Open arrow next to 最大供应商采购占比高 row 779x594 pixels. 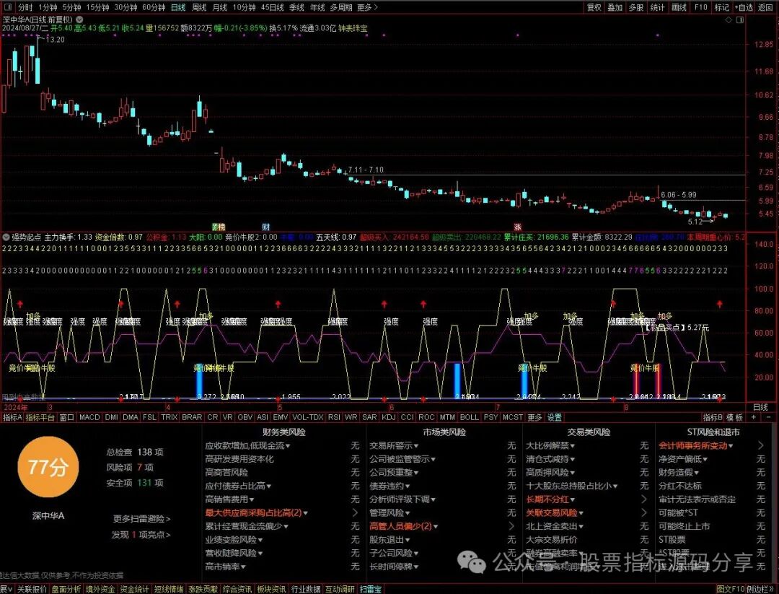(355, 512)
